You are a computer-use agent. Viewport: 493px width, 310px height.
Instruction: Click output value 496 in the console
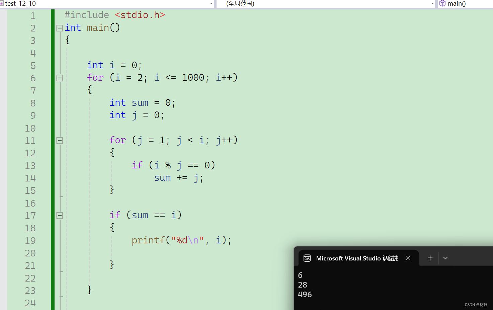point(305,295)
